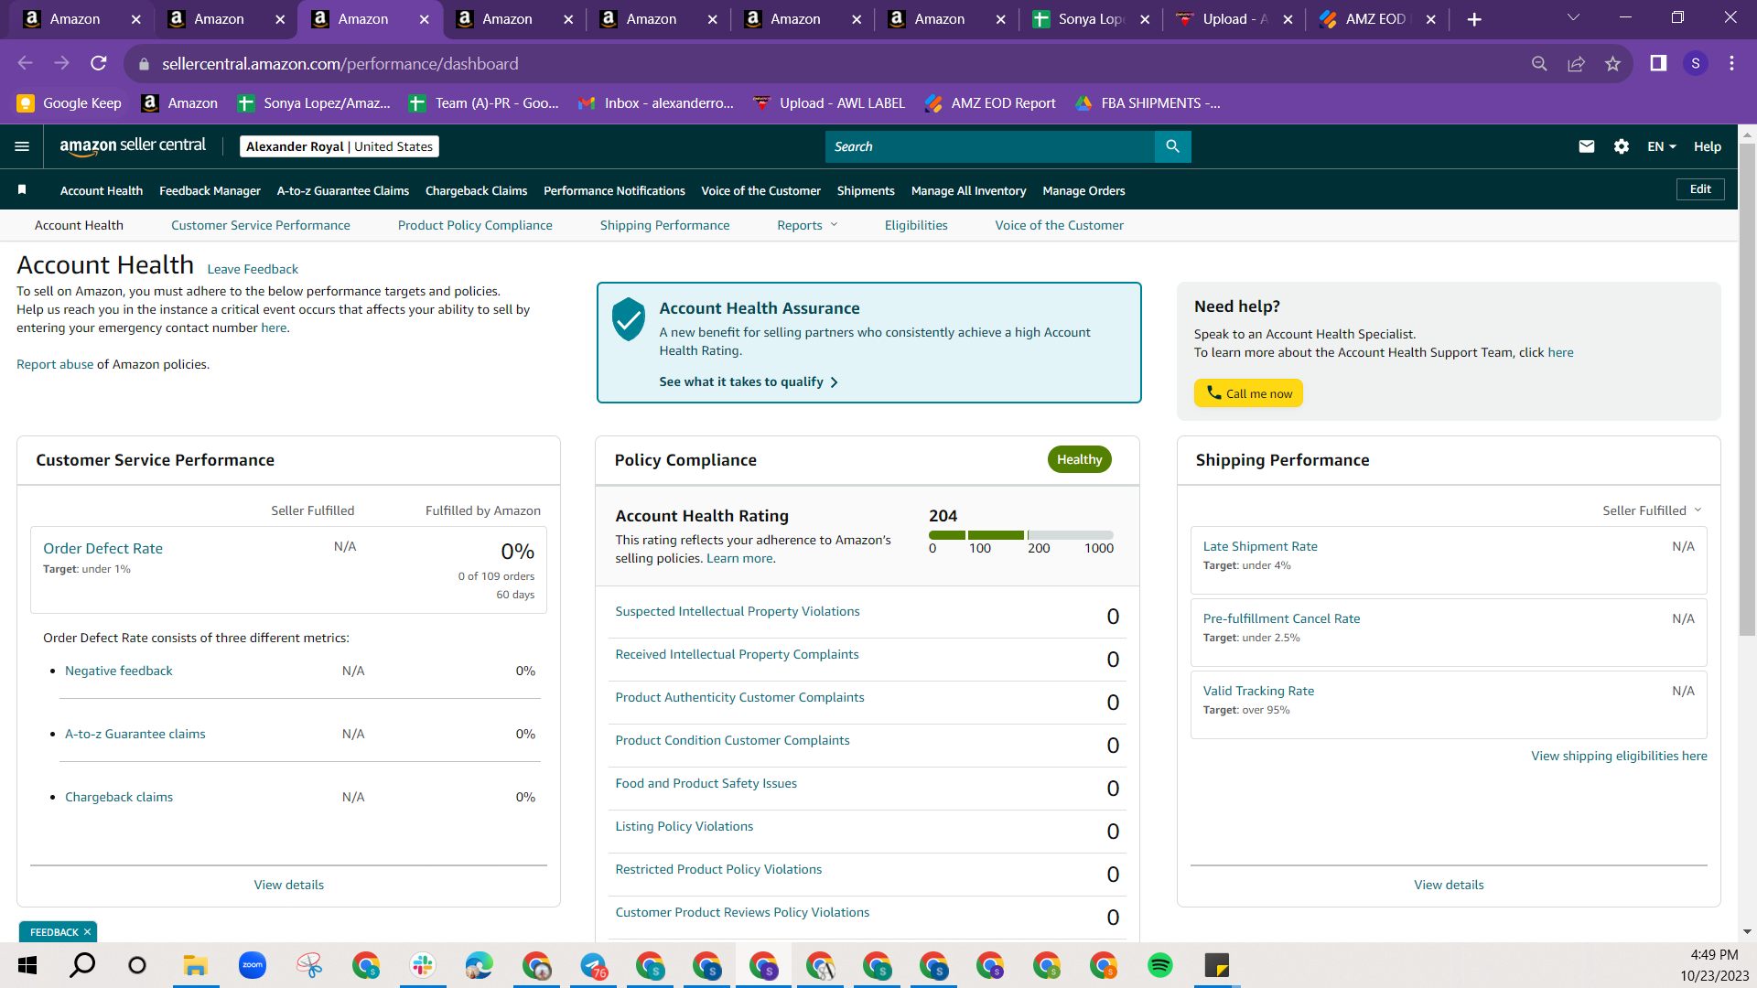Open Sticky Notes from the taskbar
Image resolution: width=1757 pixels, height=988 pixels.
(1217, 965)
